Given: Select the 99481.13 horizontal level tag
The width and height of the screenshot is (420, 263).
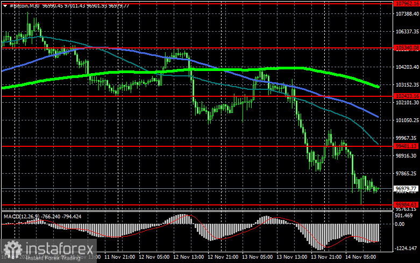Looking at the screenshot, I should pyautogui.click(x=406, y=146).
